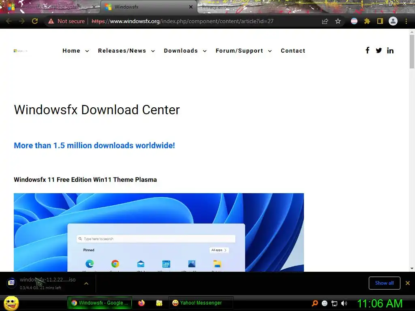Click the Windowsfx Download Center heading
Screen dimensions: 415x311
96,110
